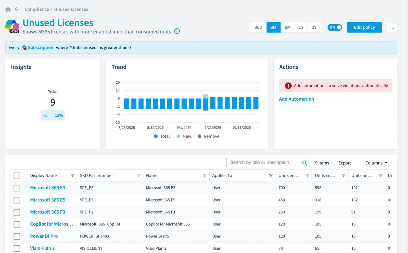The height and width of the screenshot is (253, 408).
Task: Check the select-all header checkbox
Action: pos(17,176)
